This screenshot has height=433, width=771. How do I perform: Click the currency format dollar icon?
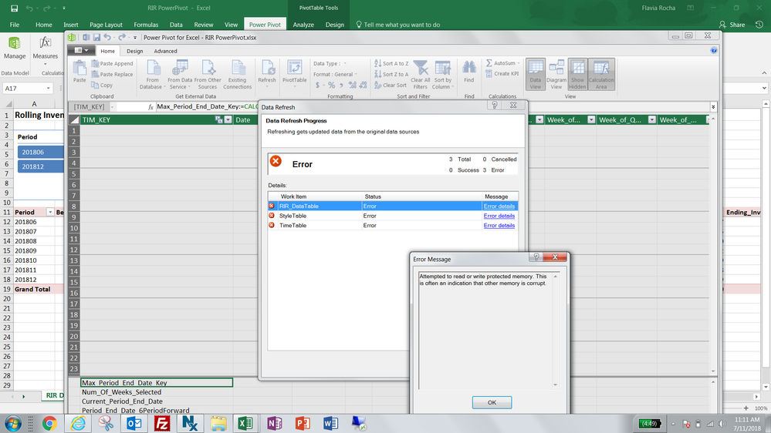coord(318,85)
